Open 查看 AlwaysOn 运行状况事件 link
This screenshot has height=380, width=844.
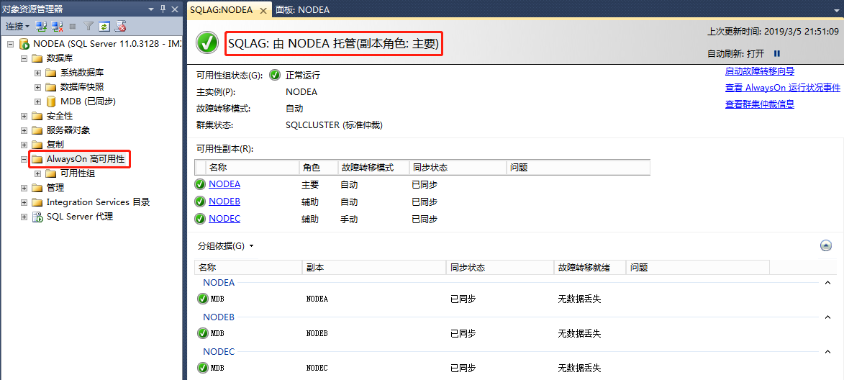tap(783, 88)
